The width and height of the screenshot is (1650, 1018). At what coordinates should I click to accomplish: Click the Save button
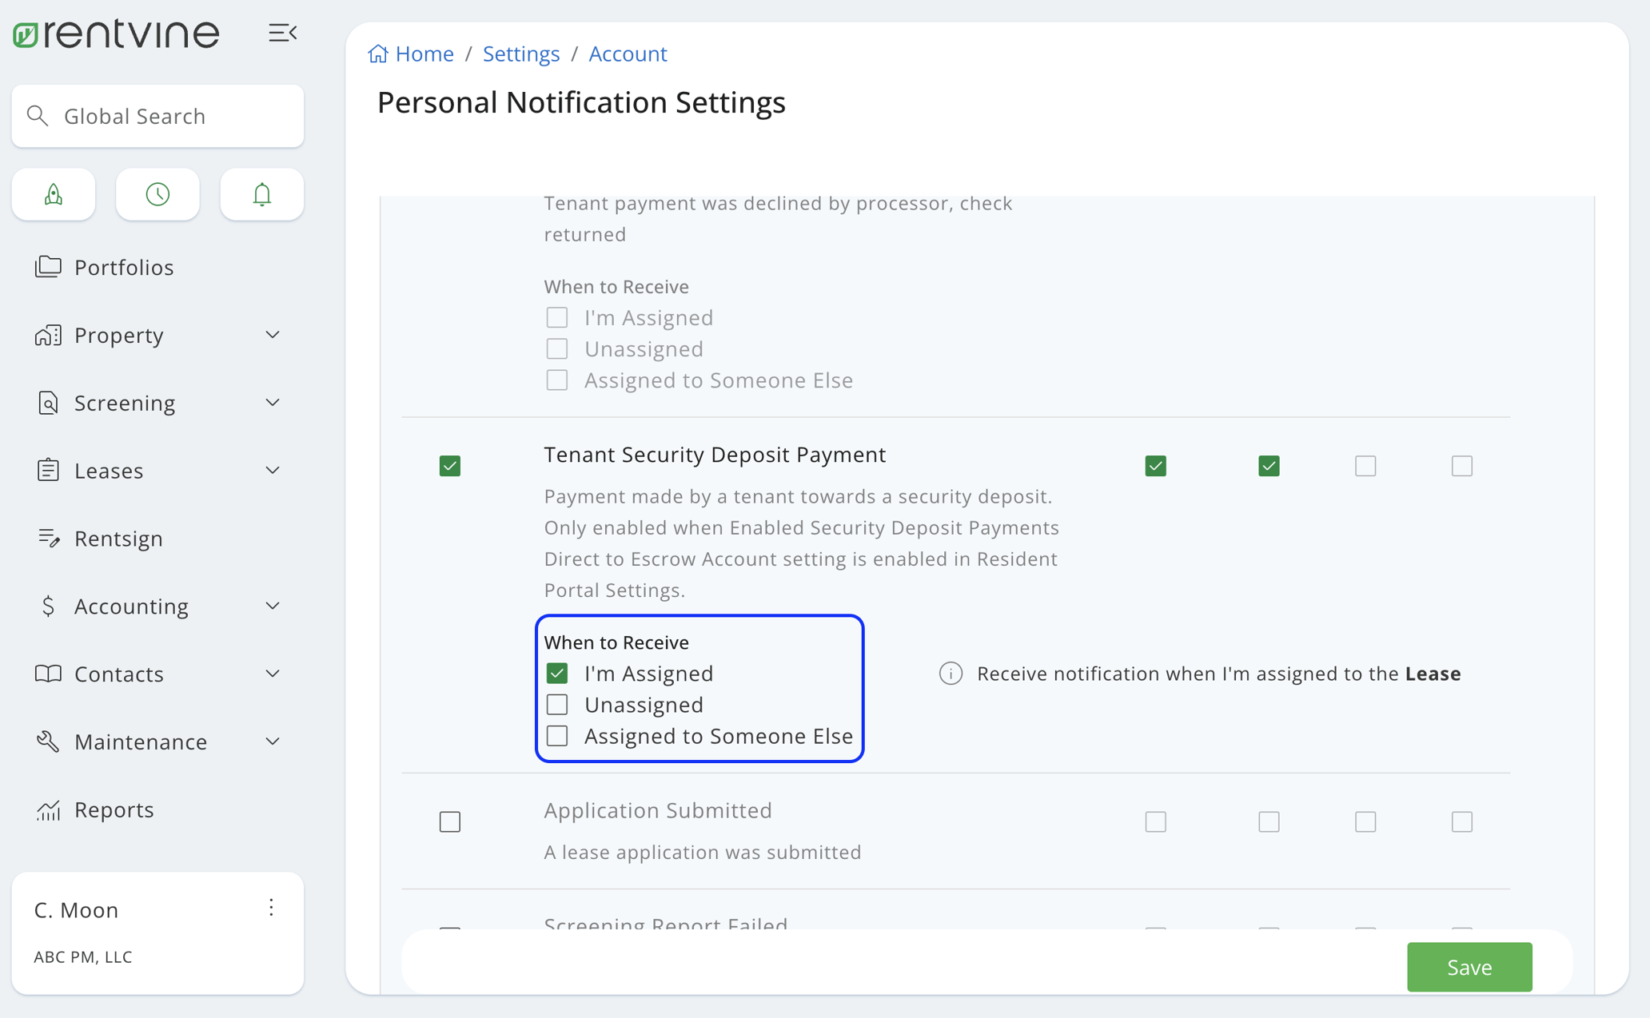(x=1469, y=967)
